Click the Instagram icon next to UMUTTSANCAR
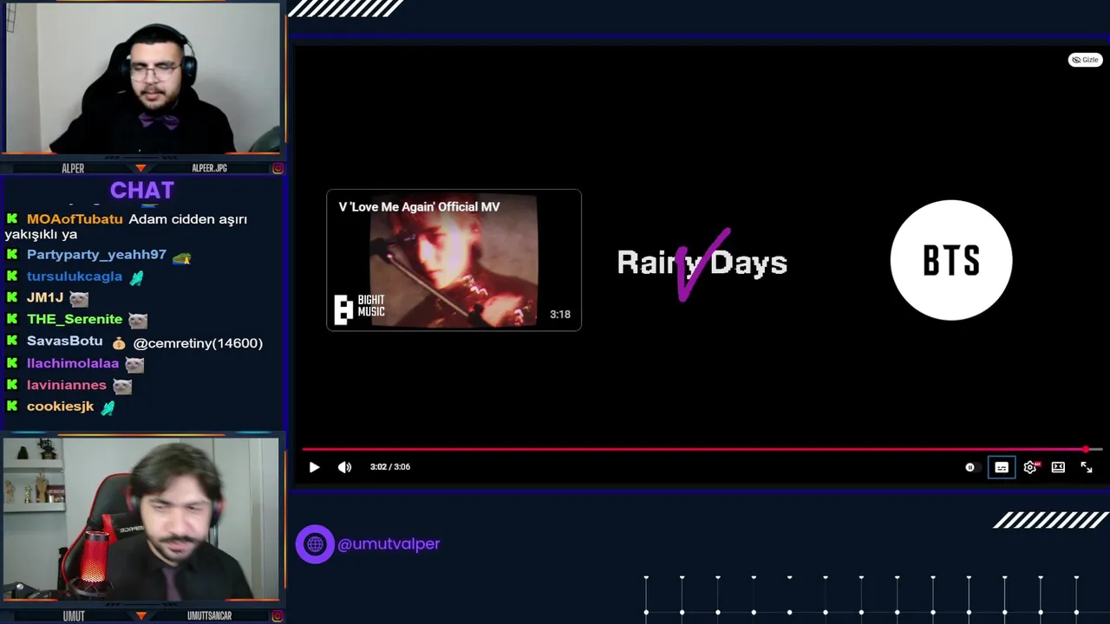 (277, 616)
